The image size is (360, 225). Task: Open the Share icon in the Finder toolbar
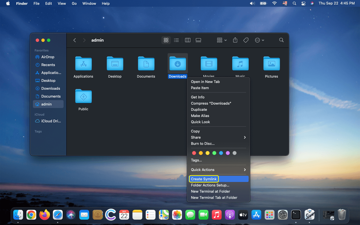235,40
